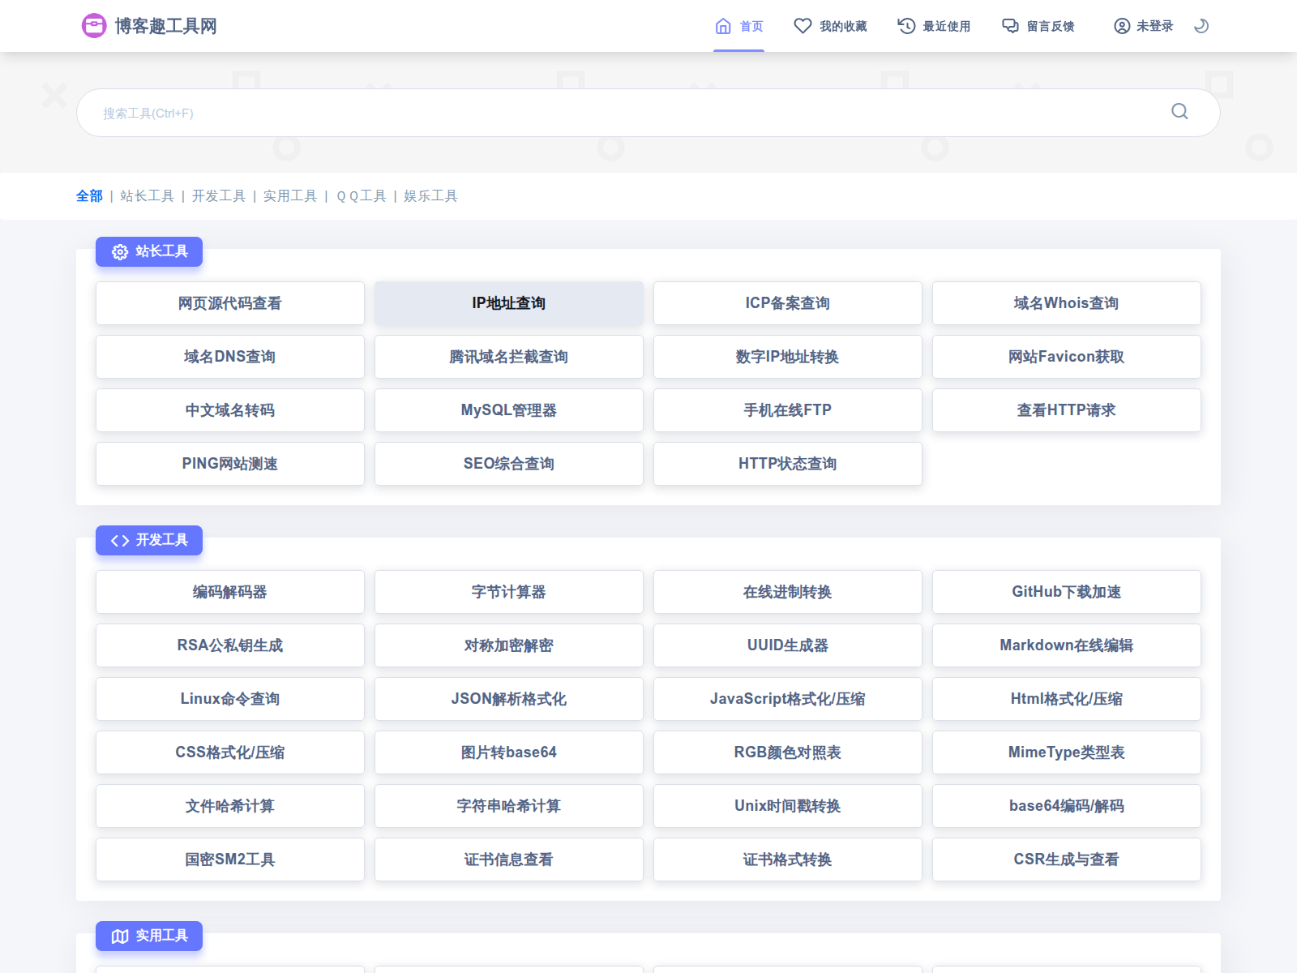The height and width of the screenshot is (973, 1297).
Task: Toggle dark mode with the moon icon
Action: (x=1201, y=26)
